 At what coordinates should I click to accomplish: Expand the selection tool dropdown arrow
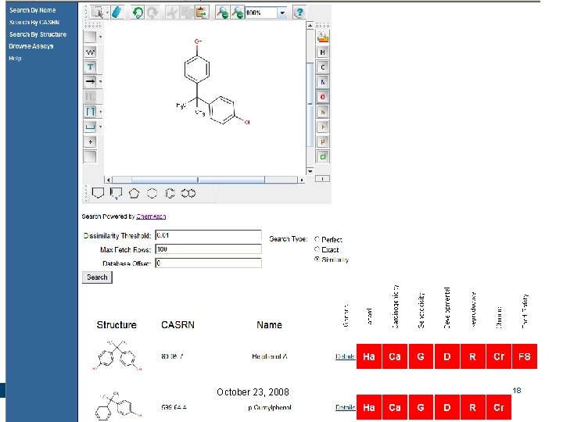107,13
